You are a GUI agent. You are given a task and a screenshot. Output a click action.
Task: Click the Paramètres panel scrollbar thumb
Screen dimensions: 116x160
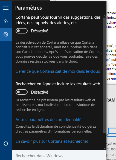coord(105,75)
